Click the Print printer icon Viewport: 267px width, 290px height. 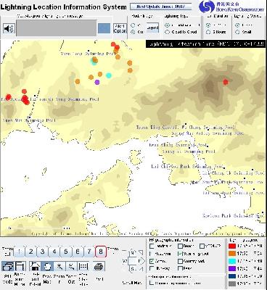pyautogui.click(x=99, y=266)
